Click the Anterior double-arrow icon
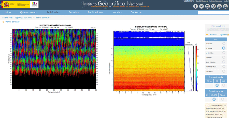 click(207, 35)
